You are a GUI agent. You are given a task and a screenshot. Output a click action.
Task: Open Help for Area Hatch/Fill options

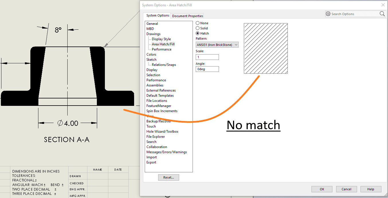click(371, 189)
